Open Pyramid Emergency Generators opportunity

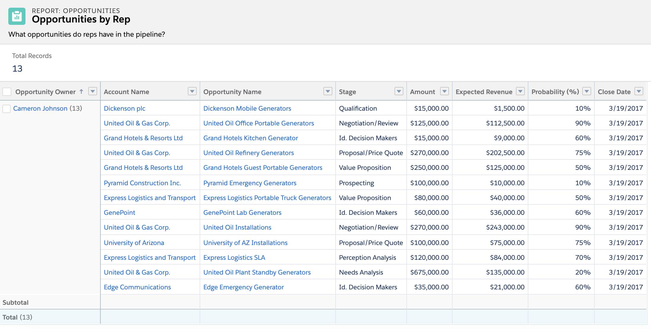[x=250, y=183]
